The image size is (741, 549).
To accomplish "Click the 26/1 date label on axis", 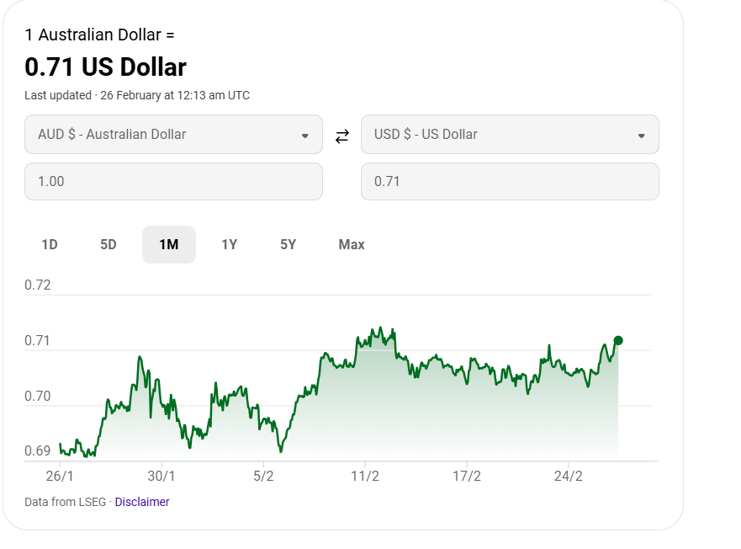I will [60, 476].
